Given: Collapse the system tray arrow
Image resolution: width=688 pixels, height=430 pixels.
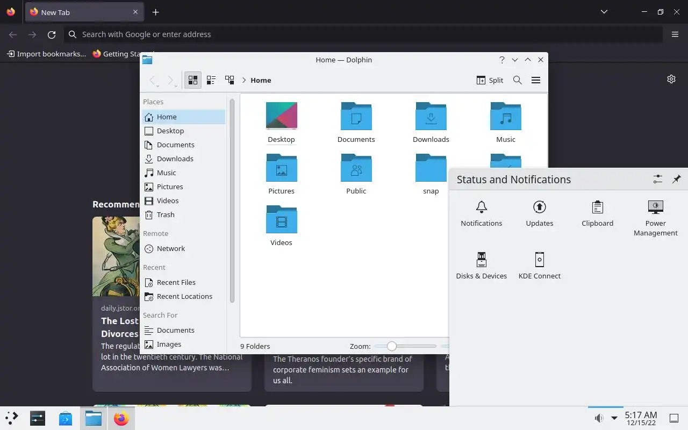Looking at the screenshot, I should pyautogui.click(x=614, y=418).
